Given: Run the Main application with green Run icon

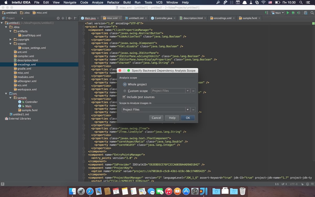Looking at the screenshot, I should (x=288, y=12).
